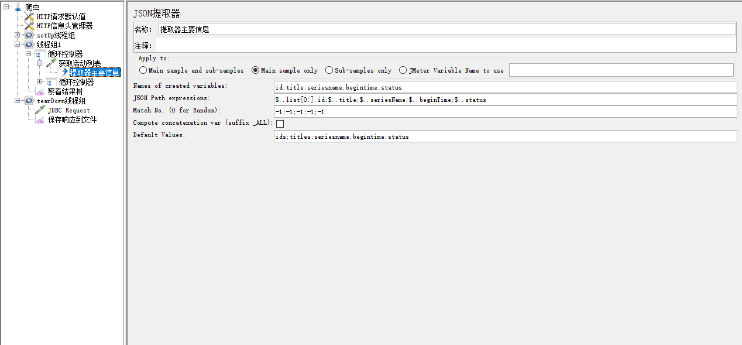This screenshot has height=345, width=742.
Task: Click the HTTP信息头管理器 config icon
Action: click(x=29, y=26)
